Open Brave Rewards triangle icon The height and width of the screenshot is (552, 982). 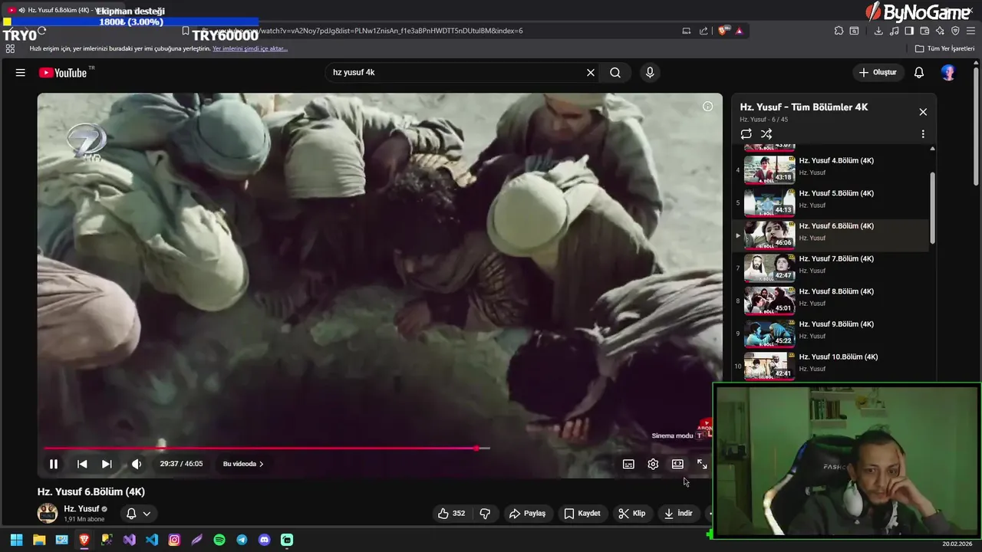[x=739, y=31]
